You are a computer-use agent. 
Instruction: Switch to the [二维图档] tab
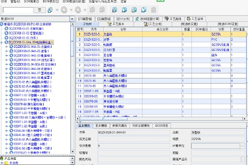coord(85,19)
